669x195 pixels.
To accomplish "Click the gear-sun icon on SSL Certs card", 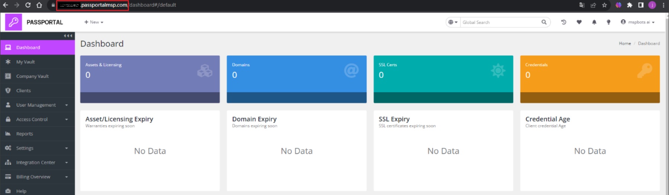I will [498, 70].
